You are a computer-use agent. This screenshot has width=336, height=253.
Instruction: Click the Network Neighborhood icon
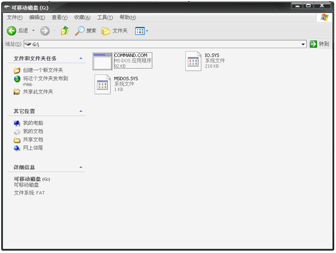tap(17, 148)
